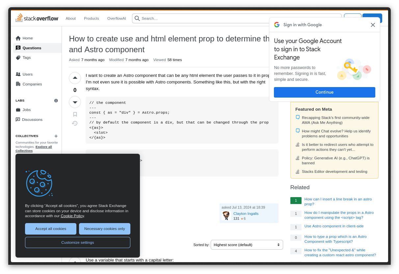Open Jobs in the Labs section
The height and width of the screenshot is (274, 399).
(26, 110)
